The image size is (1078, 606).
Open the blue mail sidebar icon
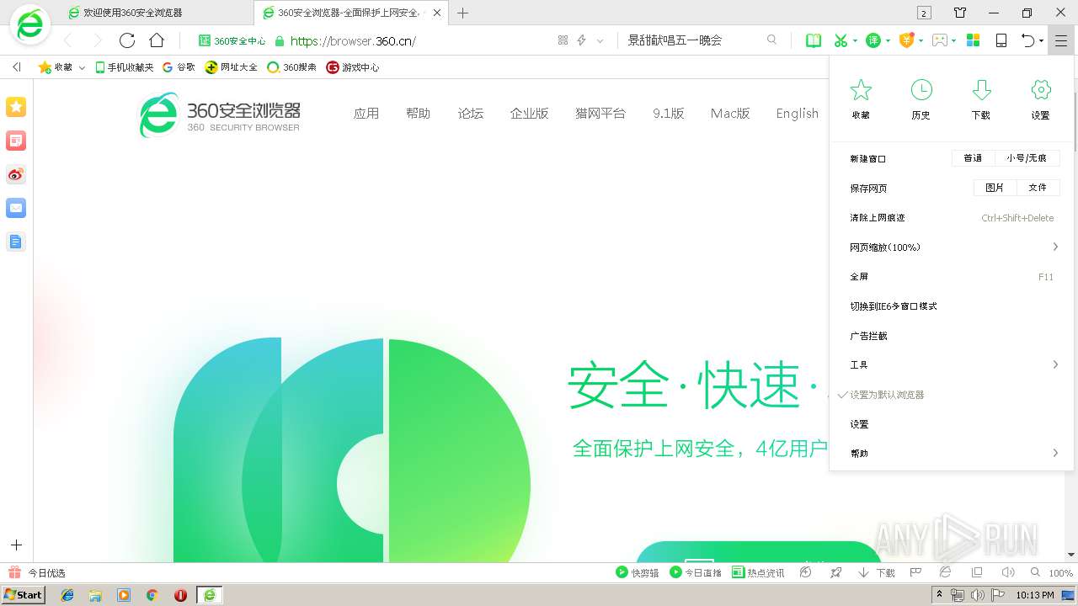(x=16, y=208)
